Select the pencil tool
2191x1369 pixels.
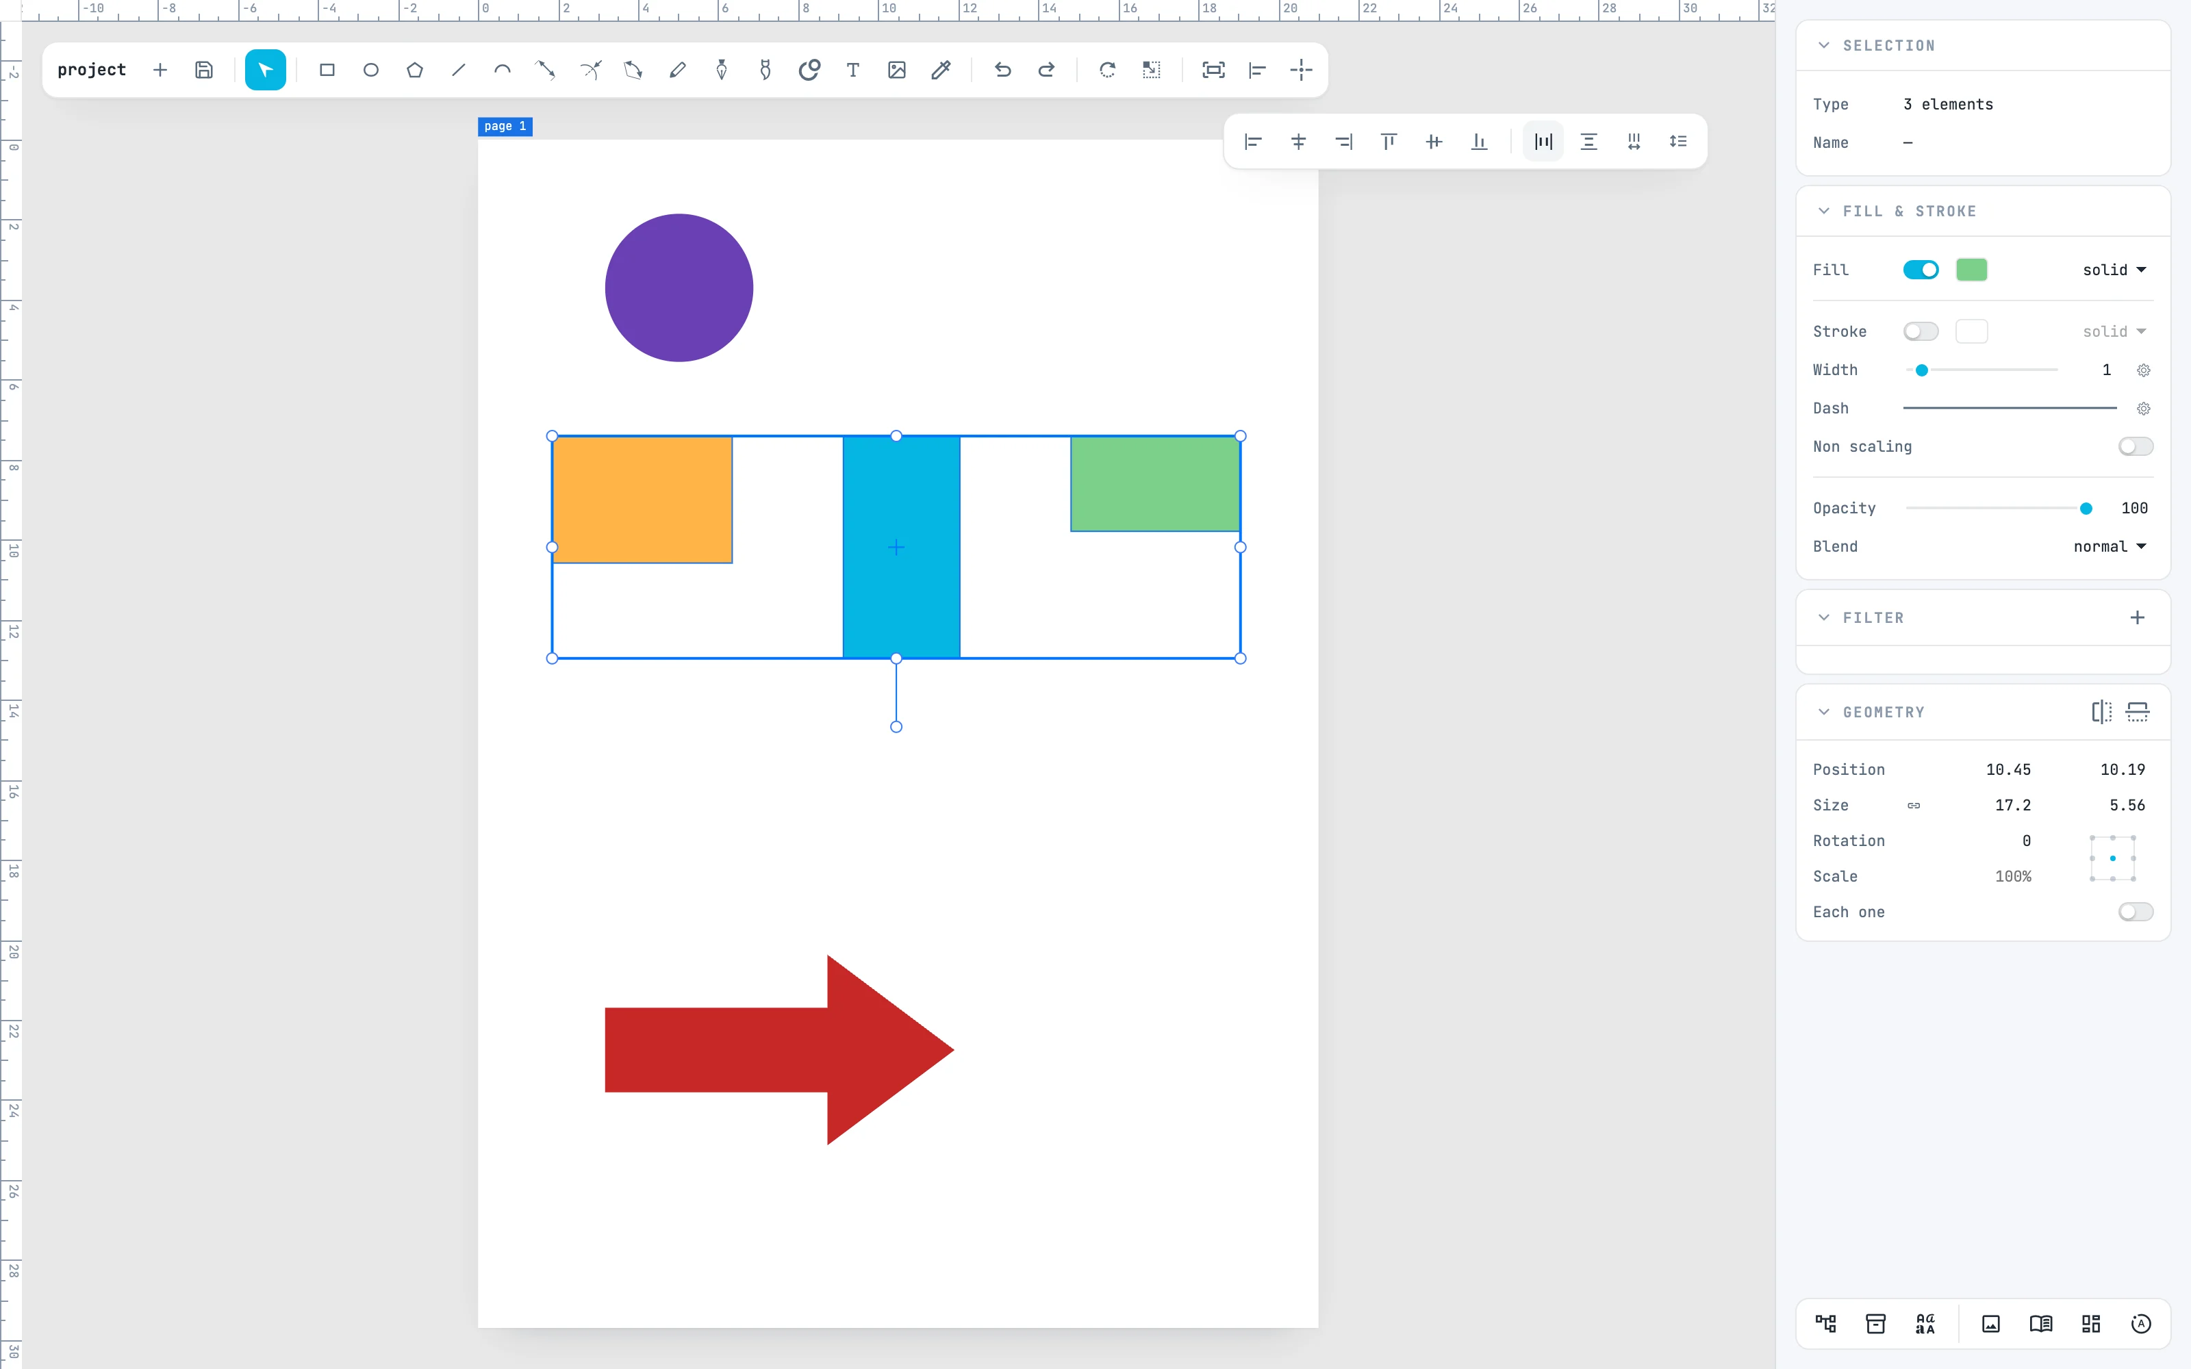[x=677, y=70]
